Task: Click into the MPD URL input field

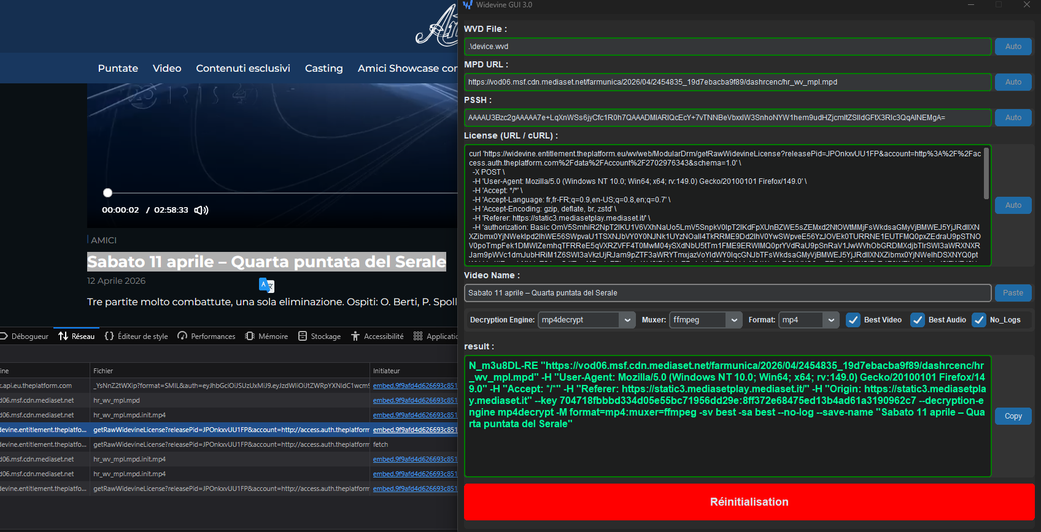Action: point(728,82)
